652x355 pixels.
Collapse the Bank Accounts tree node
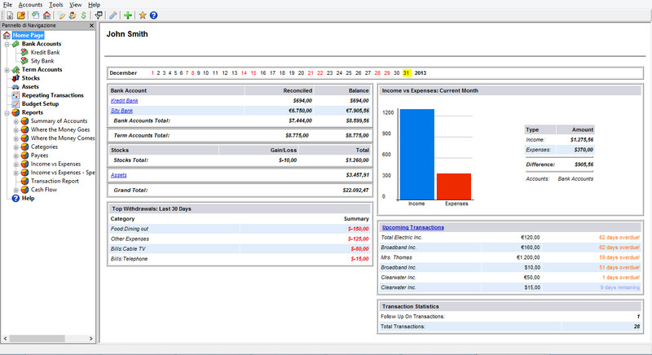(7, 44)
